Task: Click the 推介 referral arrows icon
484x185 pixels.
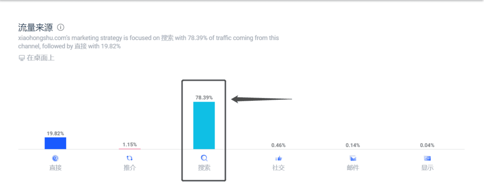Action: (x=130, y=158)
